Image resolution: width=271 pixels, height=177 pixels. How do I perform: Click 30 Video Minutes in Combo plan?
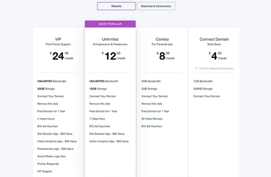click(152, 119)
